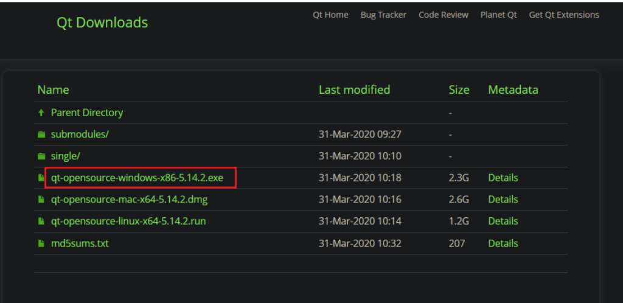Click the file icon beside the windows-x86 exe
Screen dimensions: 623x303
pyautogui.click(x=41, y=178)
